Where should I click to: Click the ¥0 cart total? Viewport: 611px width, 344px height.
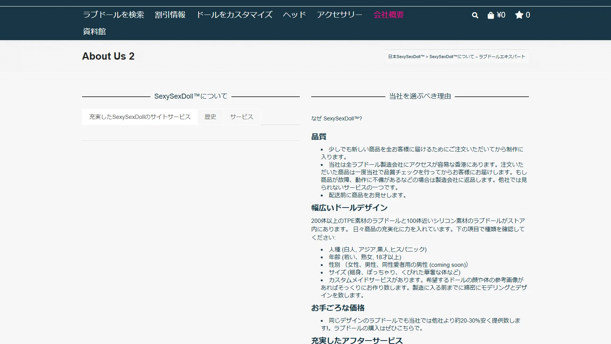point(501,15)
